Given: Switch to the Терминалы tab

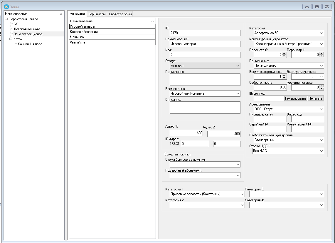Looking at the screenshot, I should (x=97, y=14).
